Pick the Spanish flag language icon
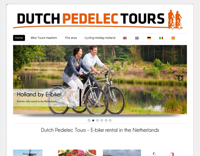200x156 pixels. click(x=173, y=38)
